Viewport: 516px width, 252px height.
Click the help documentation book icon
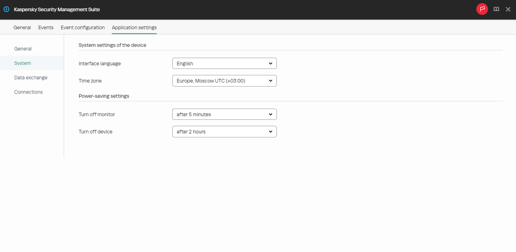pos(496,9)
